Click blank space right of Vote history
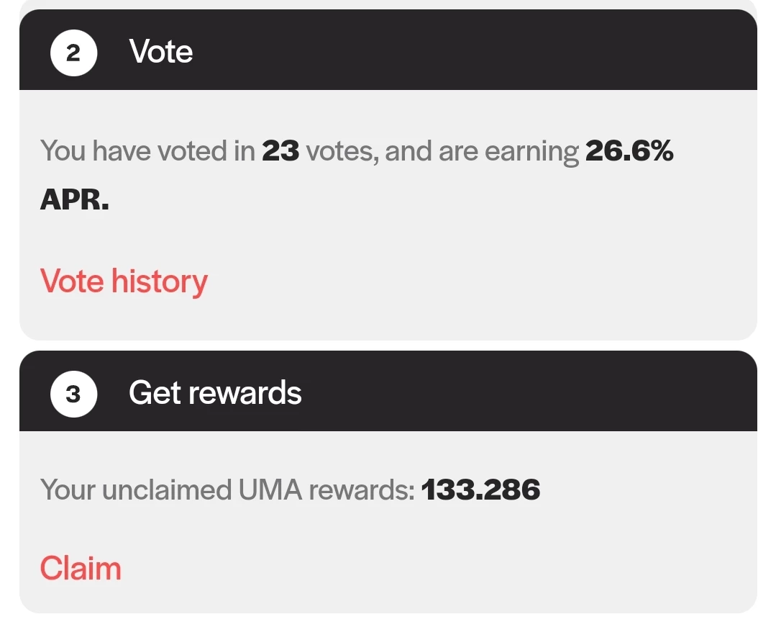The width and height of the screenshot is (776, 622). point(470,281)
